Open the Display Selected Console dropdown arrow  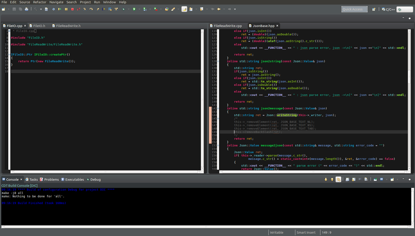(x=387, y=180)
